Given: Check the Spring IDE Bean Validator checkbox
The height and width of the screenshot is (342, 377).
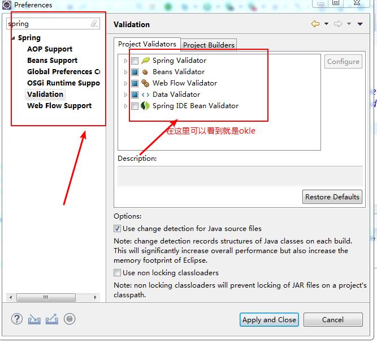Looking at the screenshot, I should [135, 106].
